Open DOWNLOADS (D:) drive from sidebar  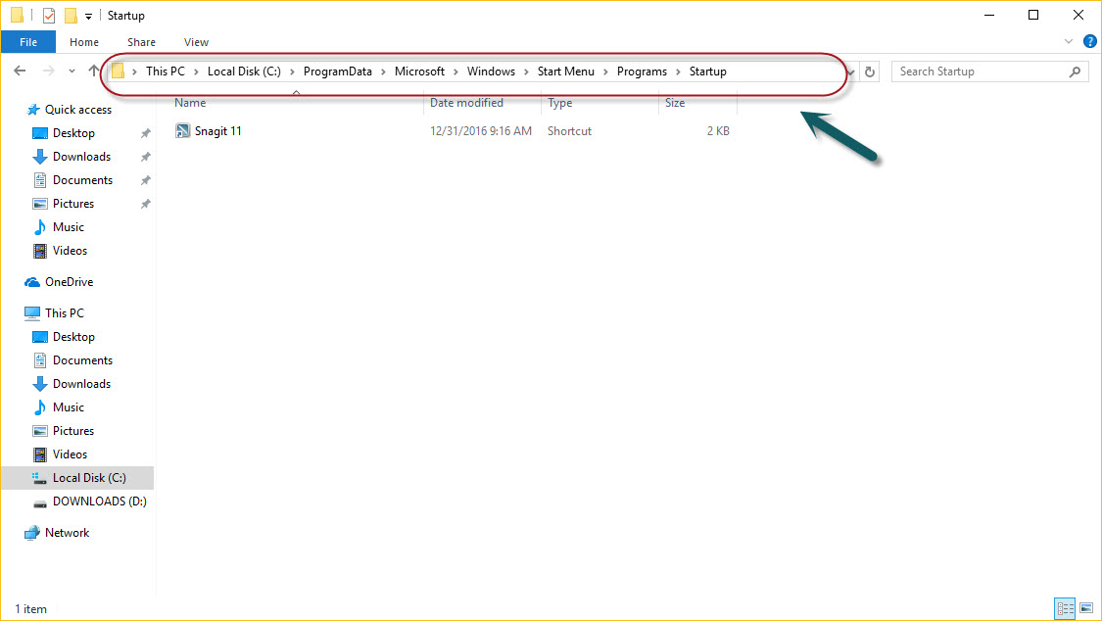[x=99, y=501]
